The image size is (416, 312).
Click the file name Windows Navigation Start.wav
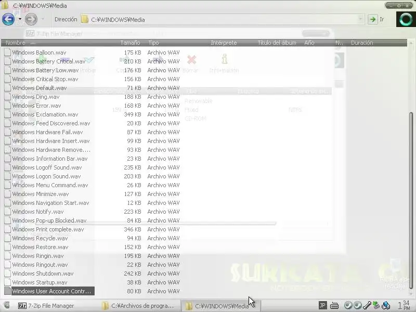pos(50,203)
